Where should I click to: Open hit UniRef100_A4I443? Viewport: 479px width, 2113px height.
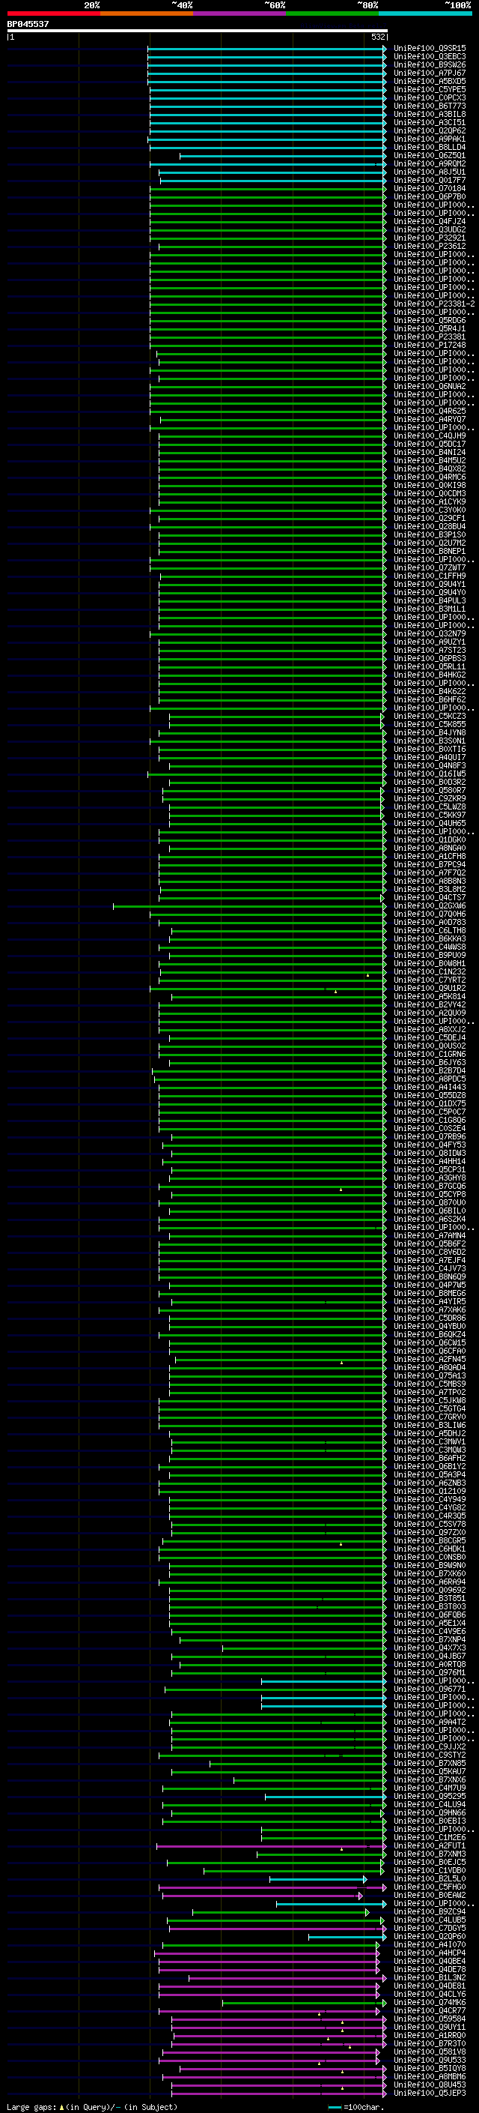click(429, 1087)
